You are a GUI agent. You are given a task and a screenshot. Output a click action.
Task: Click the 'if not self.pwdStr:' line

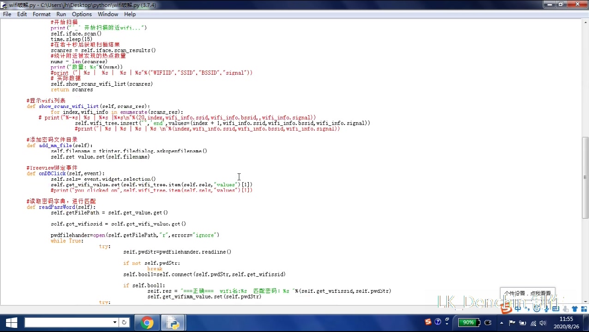(151, 263)
